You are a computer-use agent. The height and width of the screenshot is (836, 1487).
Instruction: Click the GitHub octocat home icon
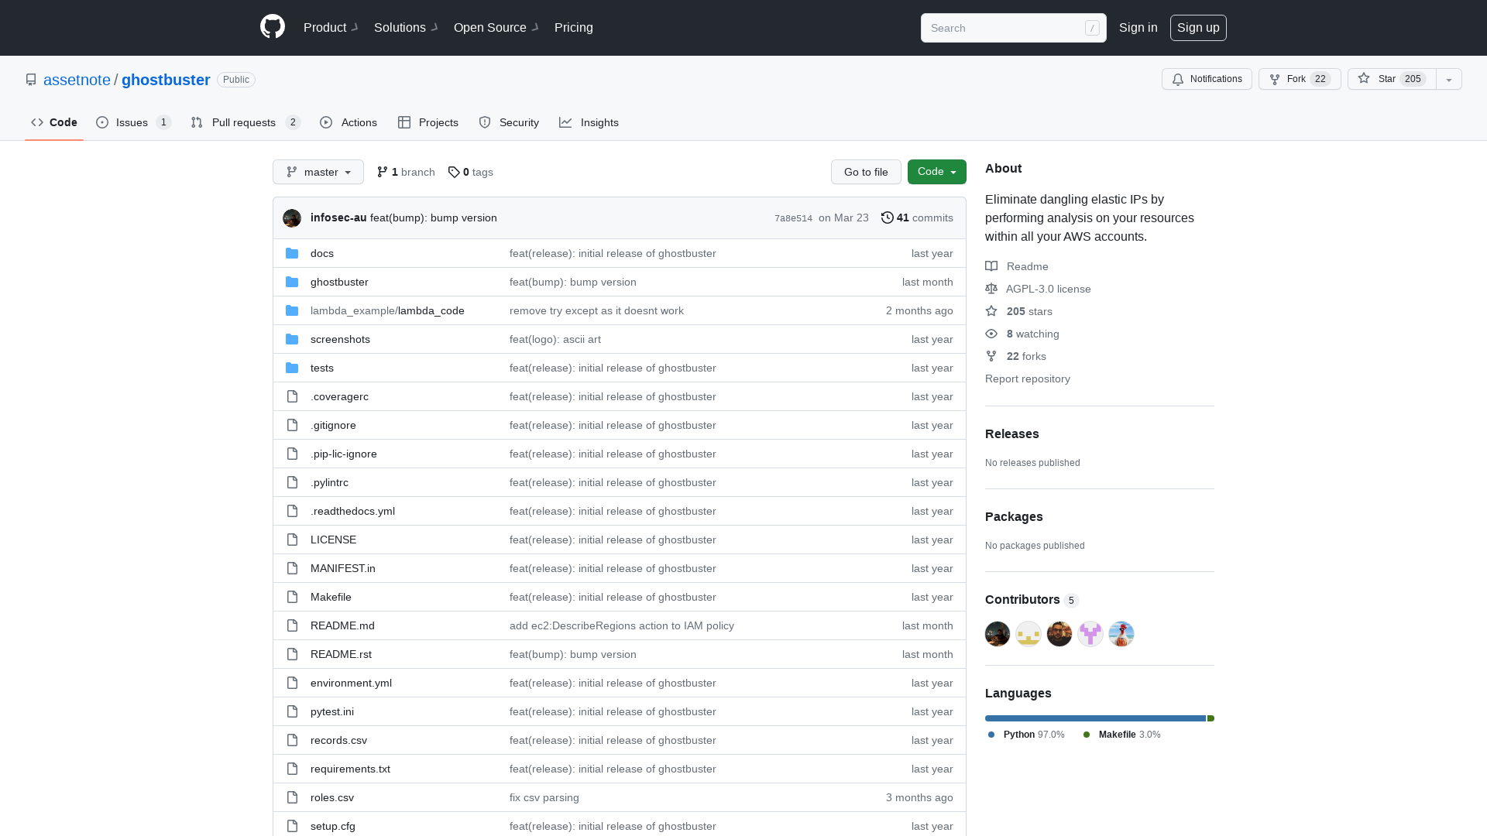(272, 28)
